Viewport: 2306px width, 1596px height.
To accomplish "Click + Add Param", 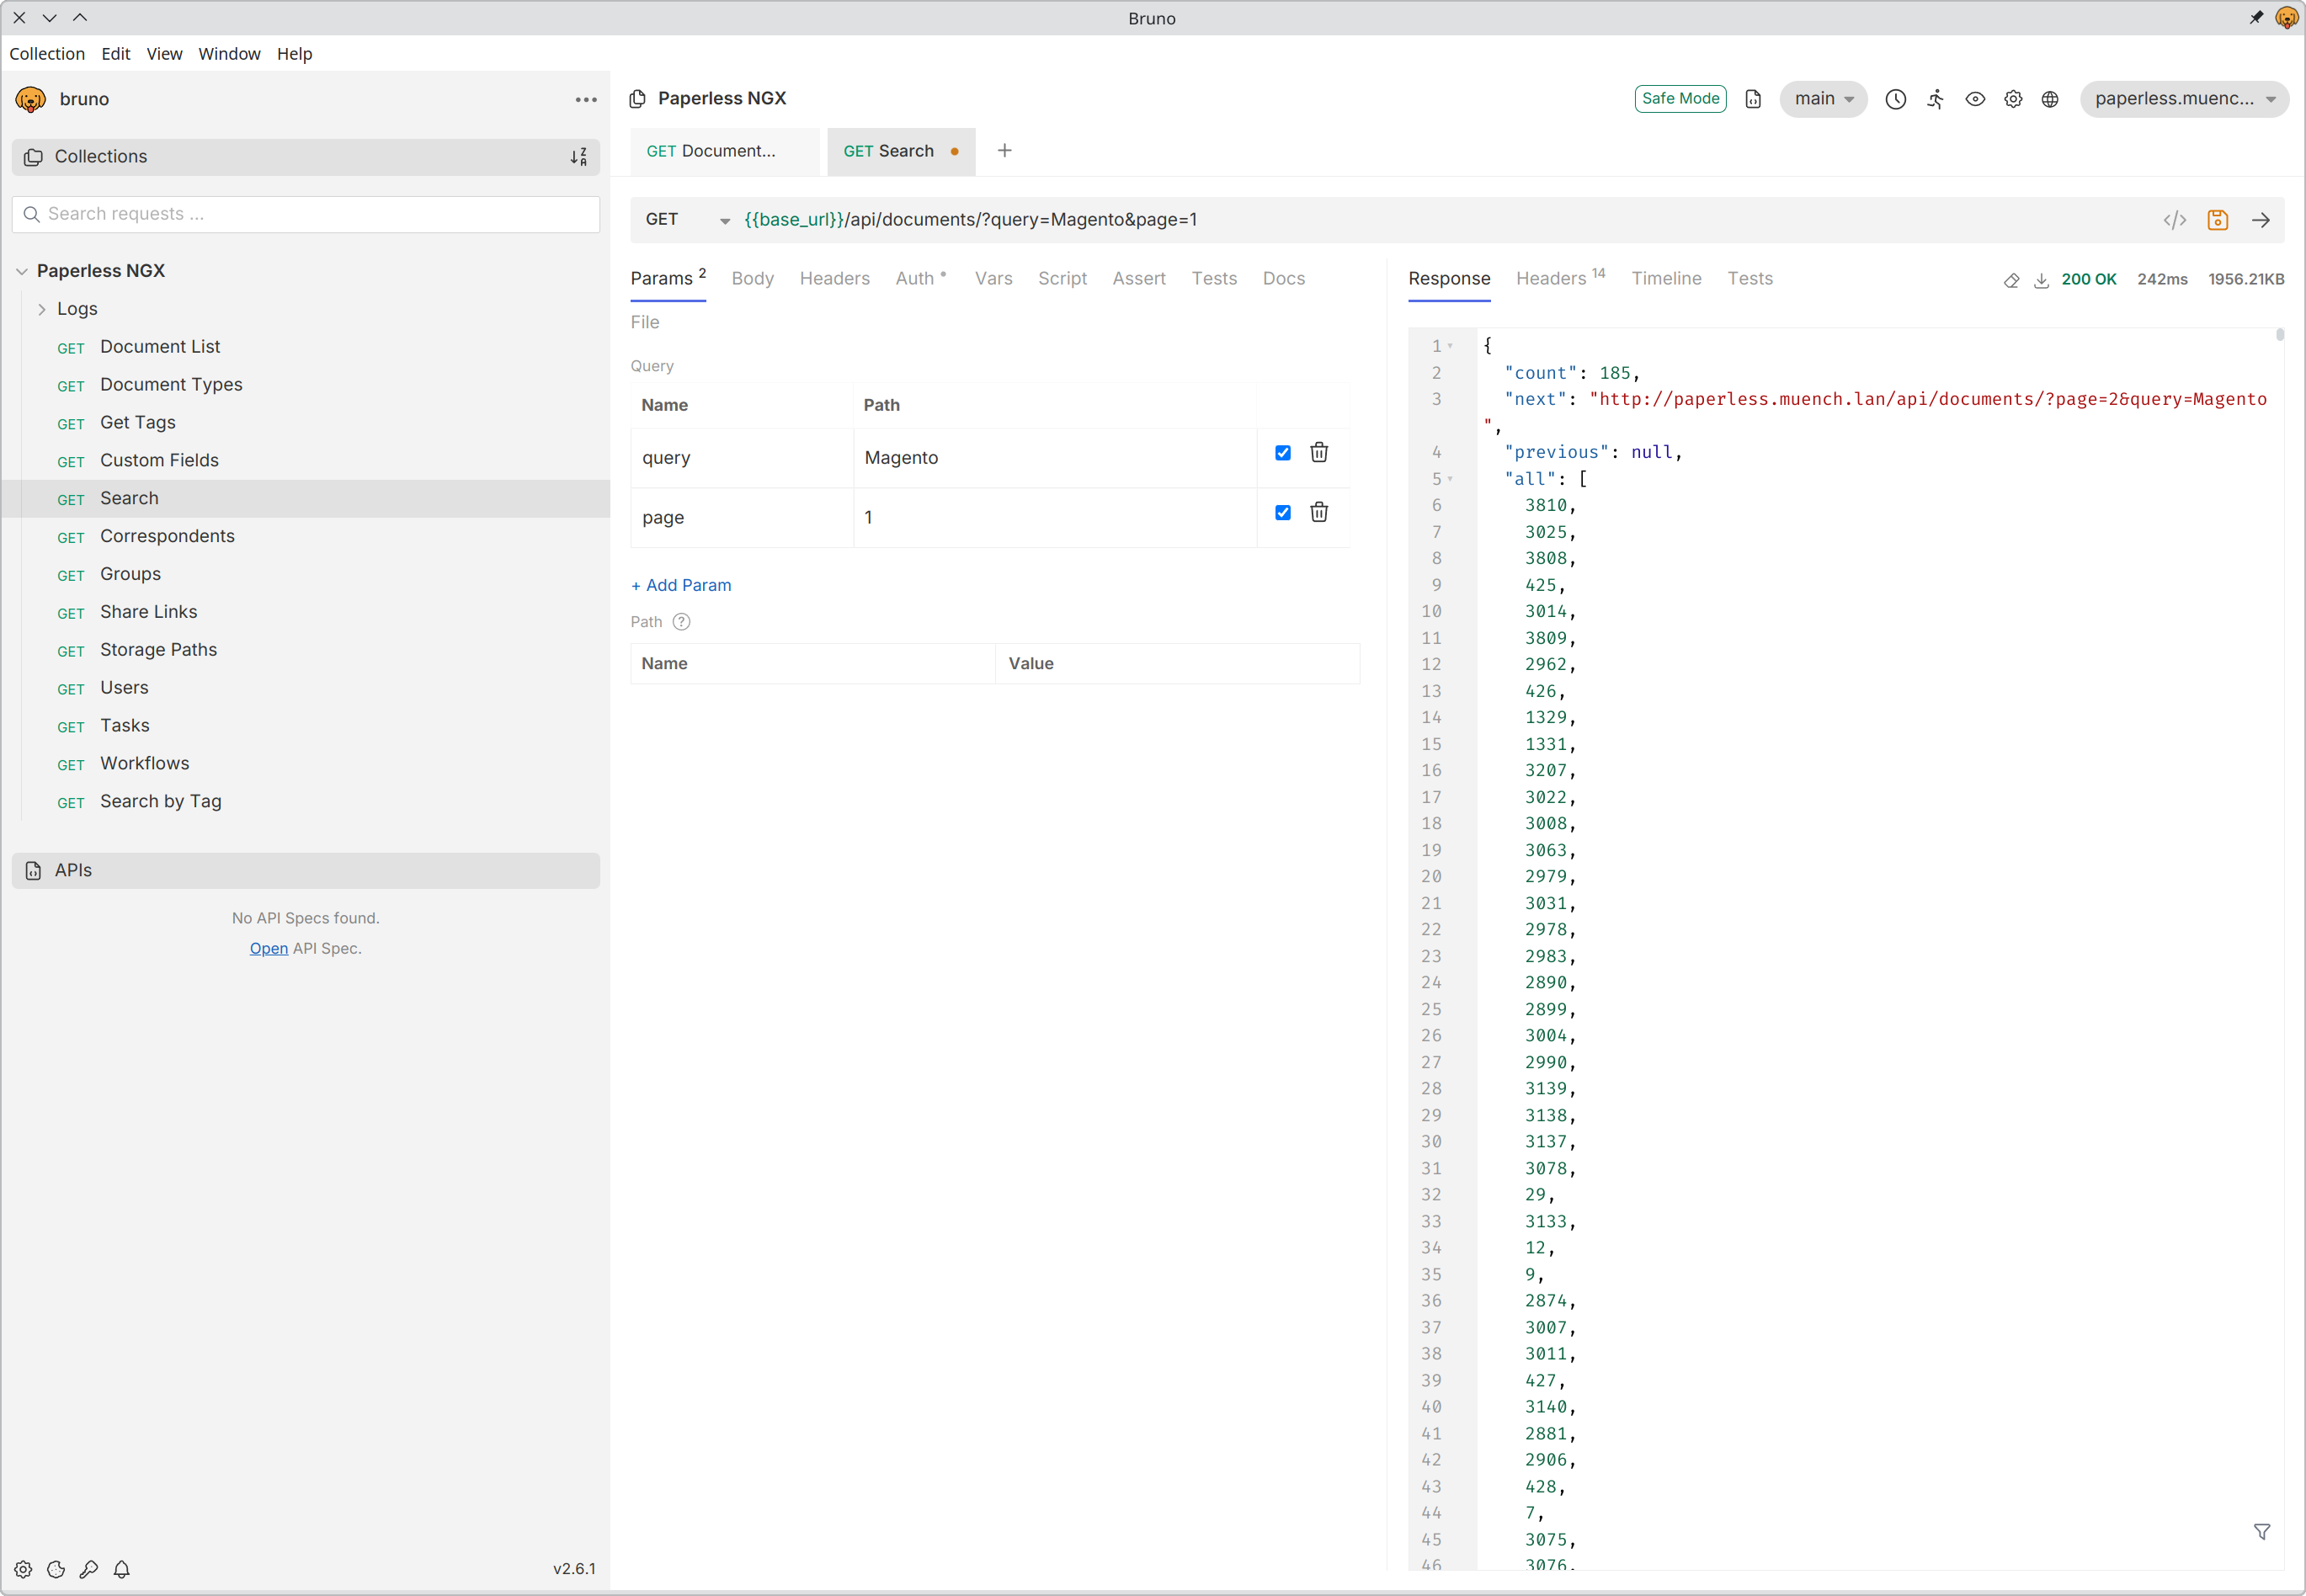I will coord(681,585).
